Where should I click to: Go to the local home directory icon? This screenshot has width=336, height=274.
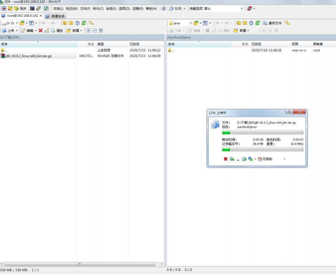(x=77, y=23)
